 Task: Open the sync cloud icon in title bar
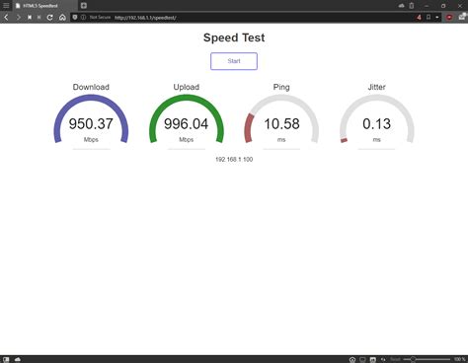[x=401, y=6]
